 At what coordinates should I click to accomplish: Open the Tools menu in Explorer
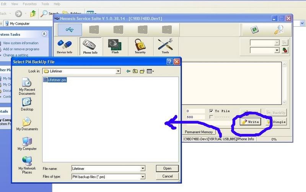(45, 4)
